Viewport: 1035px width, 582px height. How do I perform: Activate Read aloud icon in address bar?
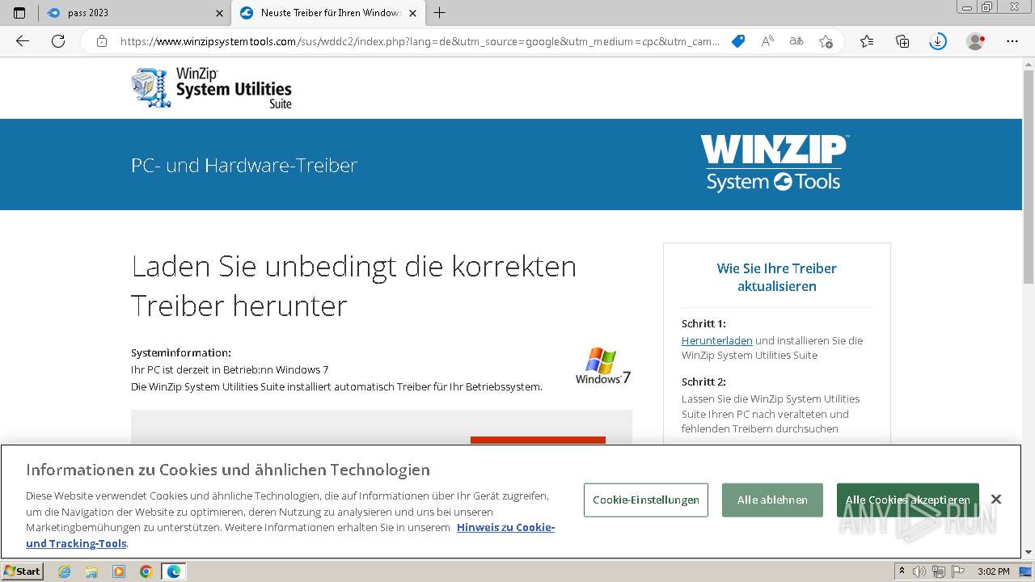[767, 41]
